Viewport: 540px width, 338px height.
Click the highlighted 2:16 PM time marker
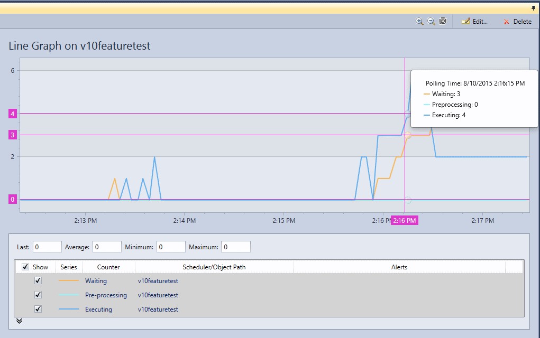pyautogui.click(x=404, y=220)
